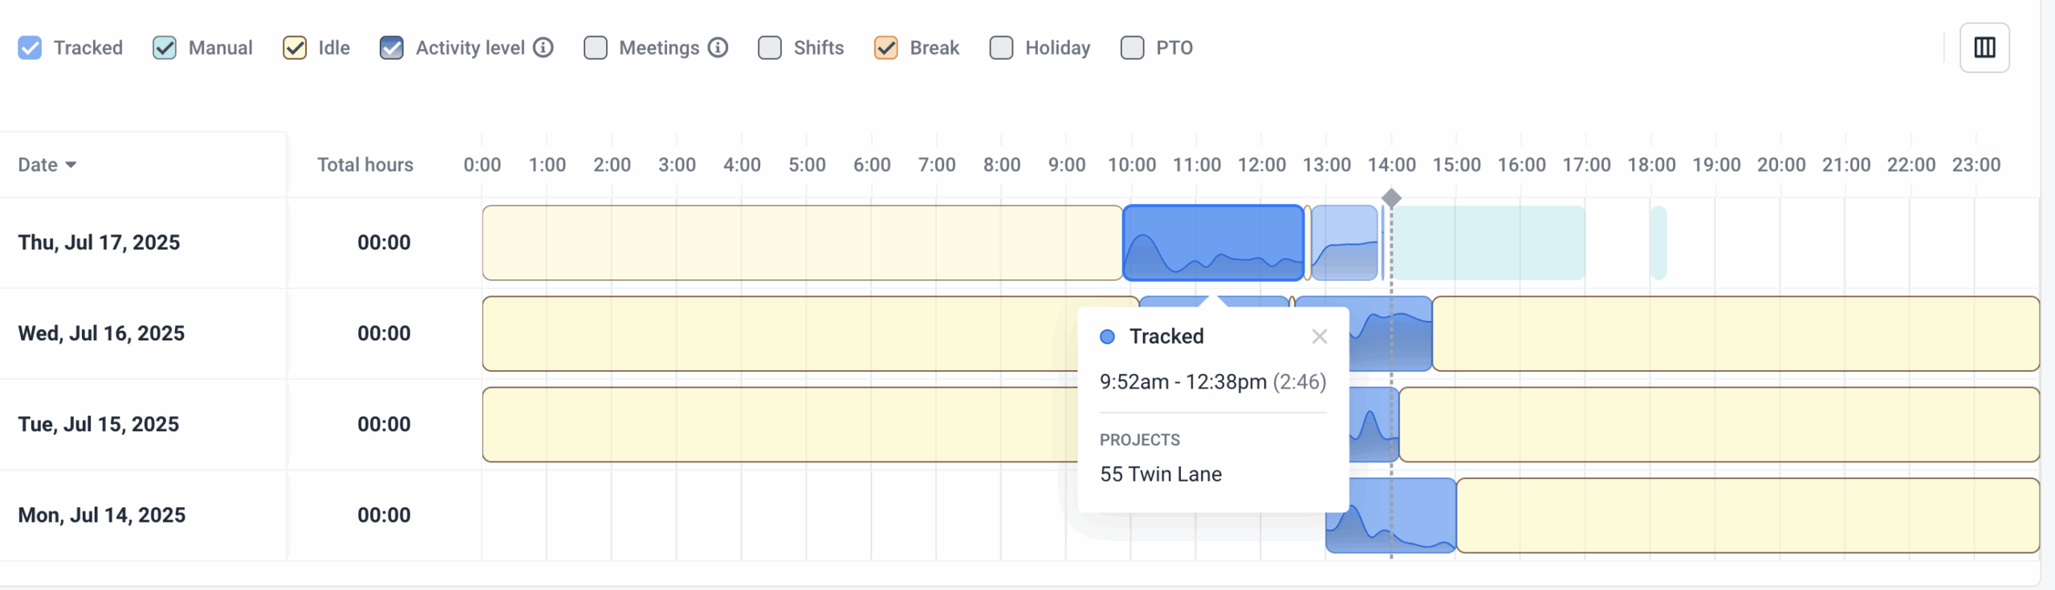Sort by the Date column dropdown arrow
This screenshot has width=2055, height=590.
[71, 165]
